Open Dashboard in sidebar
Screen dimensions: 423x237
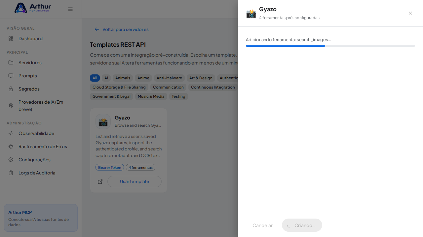(x=41, y=39)
